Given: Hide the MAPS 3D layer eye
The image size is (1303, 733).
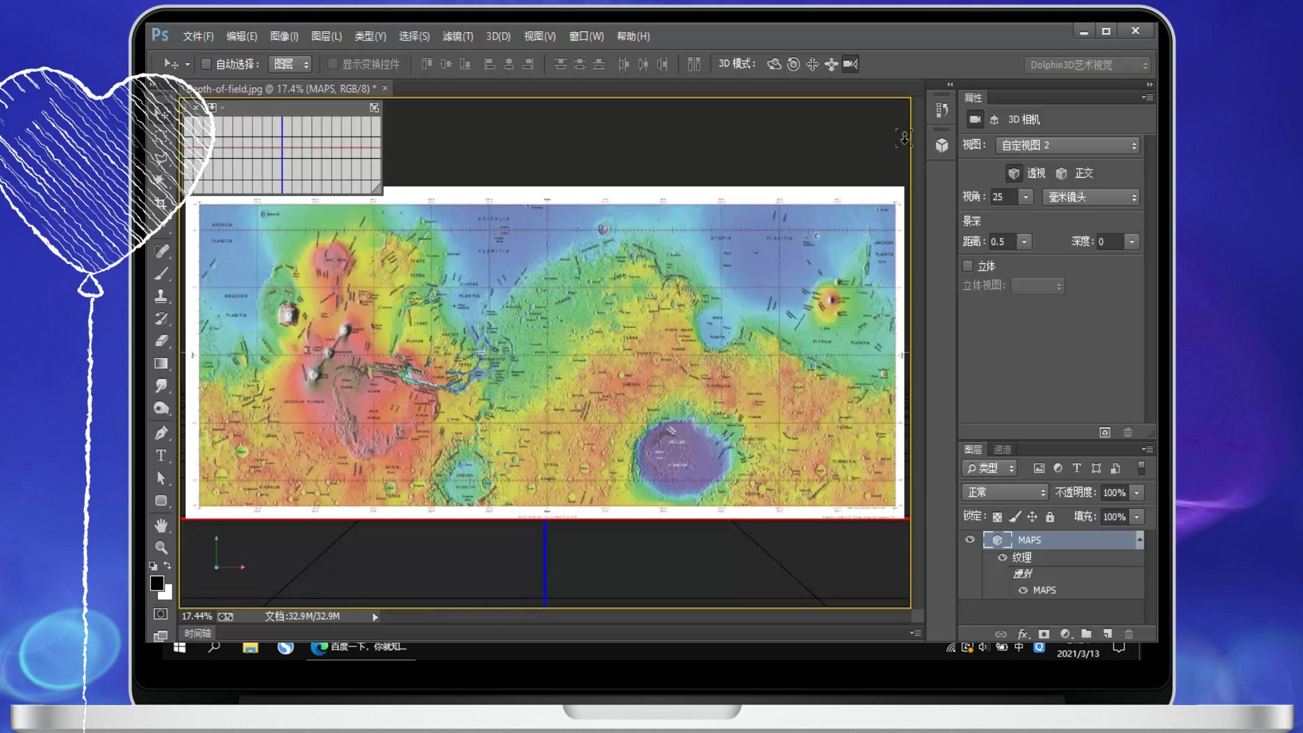Looking at the screenshot, I should click(x=970, y=540).
